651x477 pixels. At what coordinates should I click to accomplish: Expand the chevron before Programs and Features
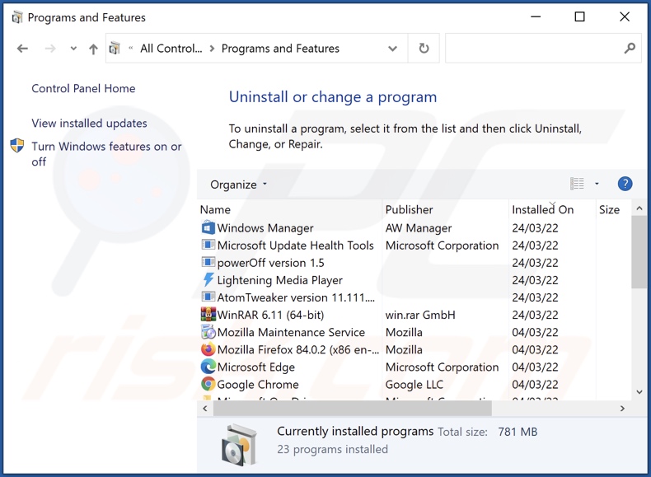coord(212,49)
